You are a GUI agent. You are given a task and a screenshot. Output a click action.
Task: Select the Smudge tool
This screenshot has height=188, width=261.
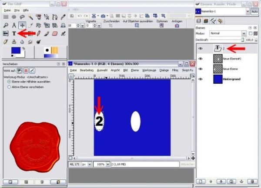click(30, 42)
